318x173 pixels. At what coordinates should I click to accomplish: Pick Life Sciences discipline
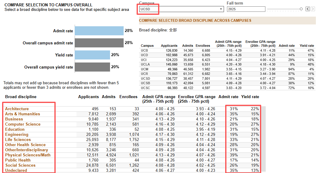click(x=18, y=139)
